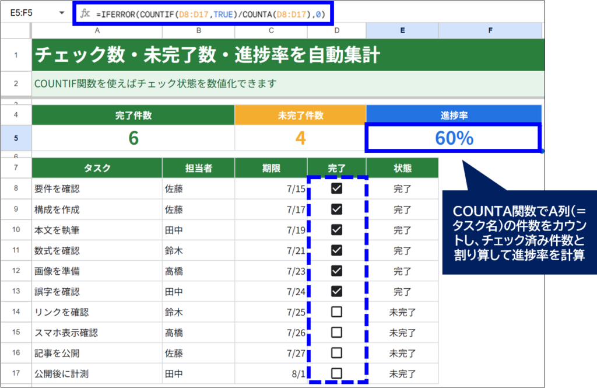The image size is (597, 388).
Task: Select the 未完了 status cell in row 14
Action: tap(402, 312)
